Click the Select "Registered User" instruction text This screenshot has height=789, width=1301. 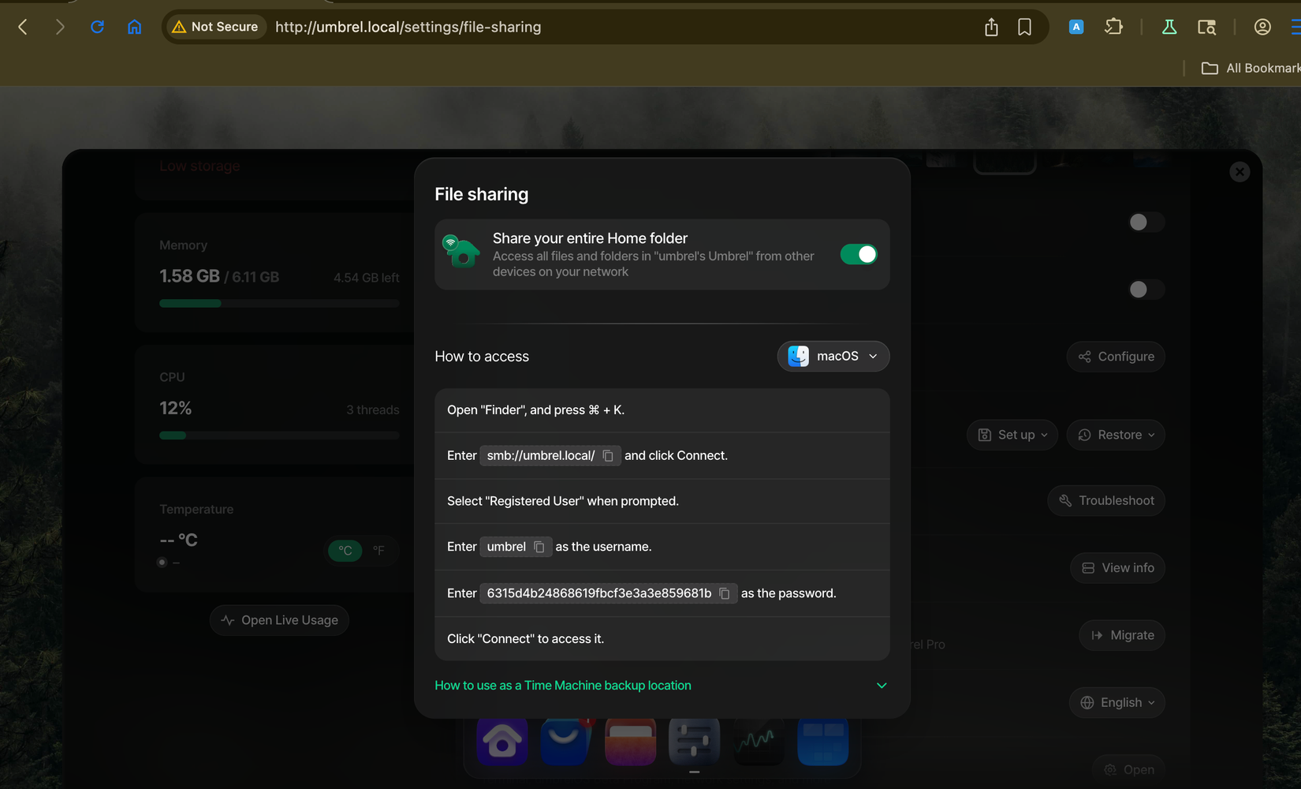[563, 501]
